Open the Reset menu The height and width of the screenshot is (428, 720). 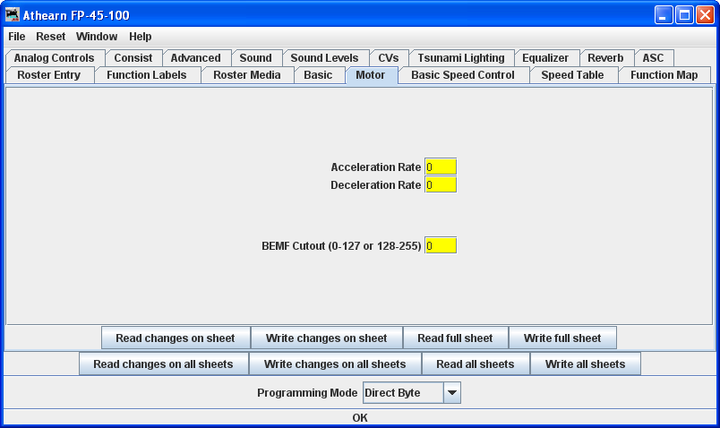(50, 37)
